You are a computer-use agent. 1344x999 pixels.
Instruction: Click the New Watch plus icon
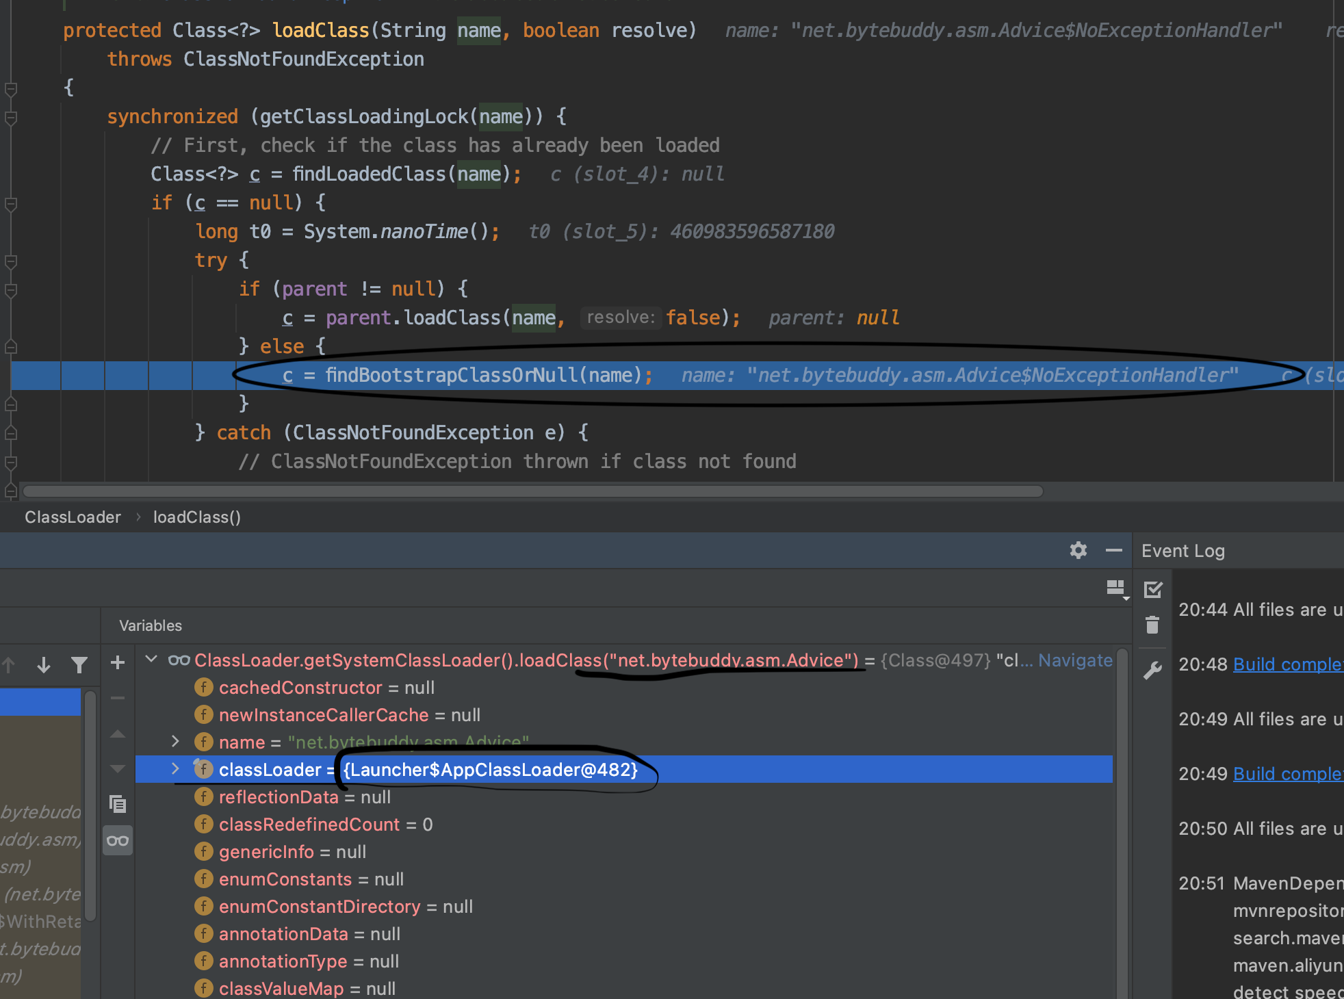(118, 662)
